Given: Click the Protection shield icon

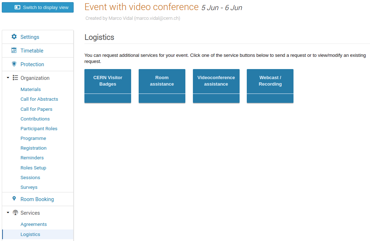Looking at the screenshot, I should pos(14,64).
